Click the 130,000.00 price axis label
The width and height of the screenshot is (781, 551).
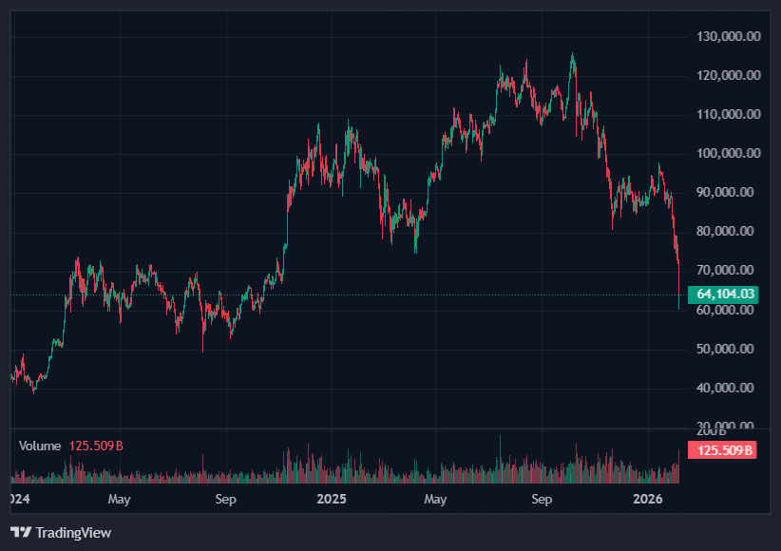tap(727, 36)
